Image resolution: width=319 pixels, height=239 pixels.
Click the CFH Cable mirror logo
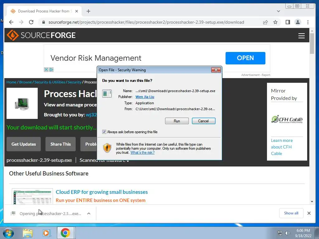tap(287, 119)
